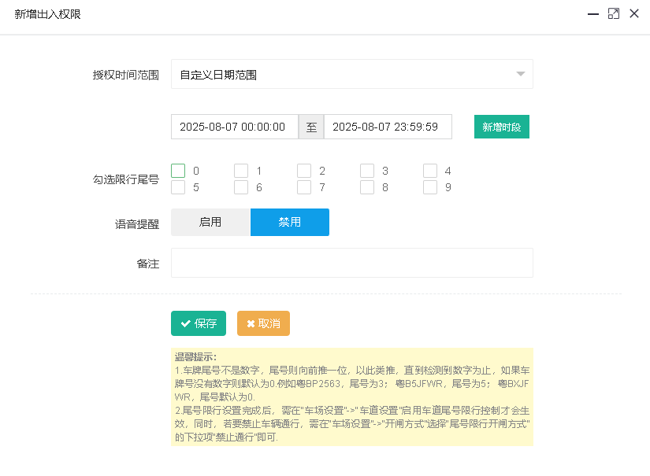Check tail number 4 checkbox
Viewport: 650px width, 476px height.
pos(430,171)
